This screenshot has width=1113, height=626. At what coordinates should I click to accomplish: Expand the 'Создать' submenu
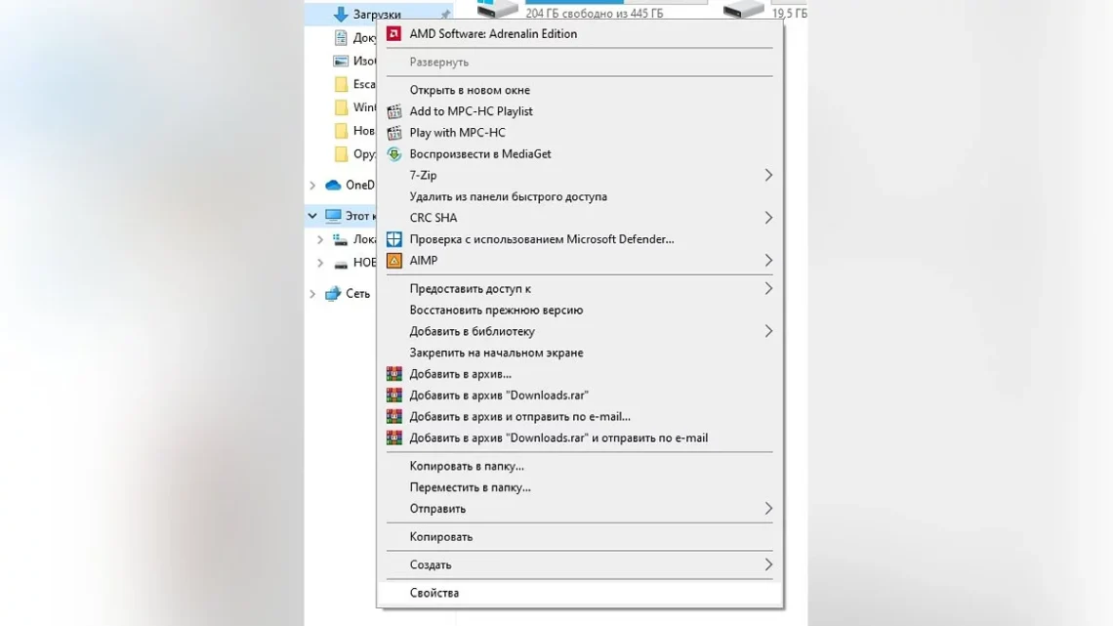pyautogui.click(x=768, y=564)
